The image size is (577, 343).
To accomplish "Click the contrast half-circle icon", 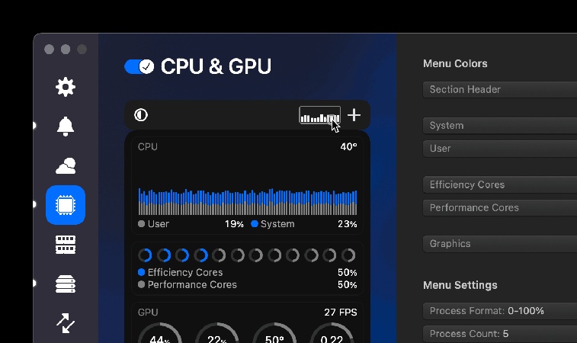I will [x=141, y=115].
